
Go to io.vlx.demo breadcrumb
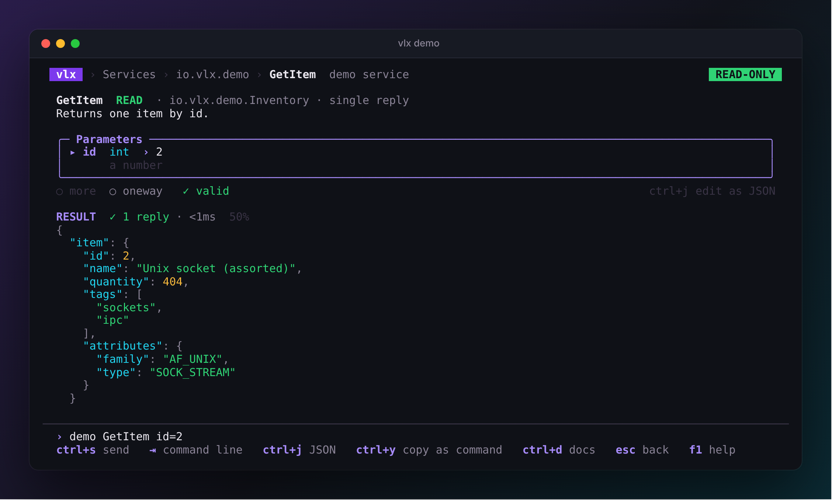point(212,74)
